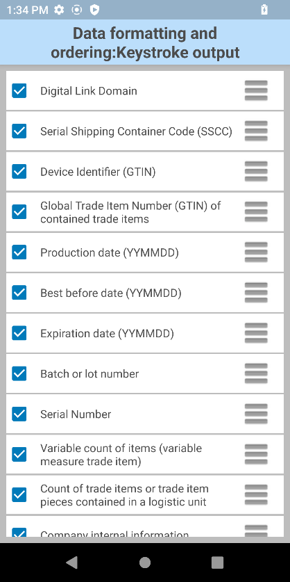Select the Count of trade items row label

pyautogui.click(x=124, y=495)
